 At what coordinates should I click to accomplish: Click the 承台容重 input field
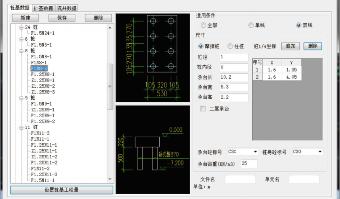tap(249, 164)
